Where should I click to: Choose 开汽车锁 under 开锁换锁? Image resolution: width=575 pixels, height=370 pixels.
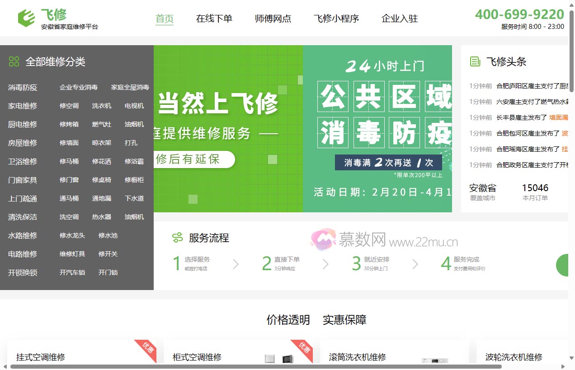point(72,272)
